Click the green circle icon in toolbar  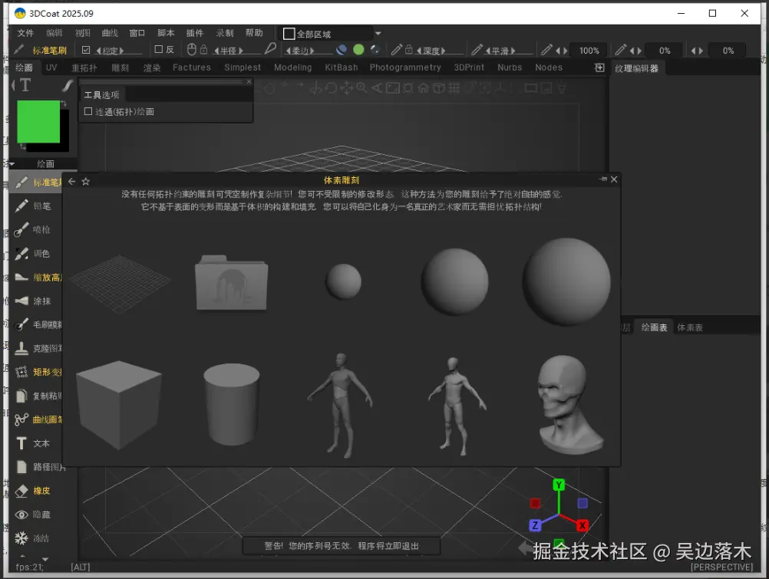[358, 50]
